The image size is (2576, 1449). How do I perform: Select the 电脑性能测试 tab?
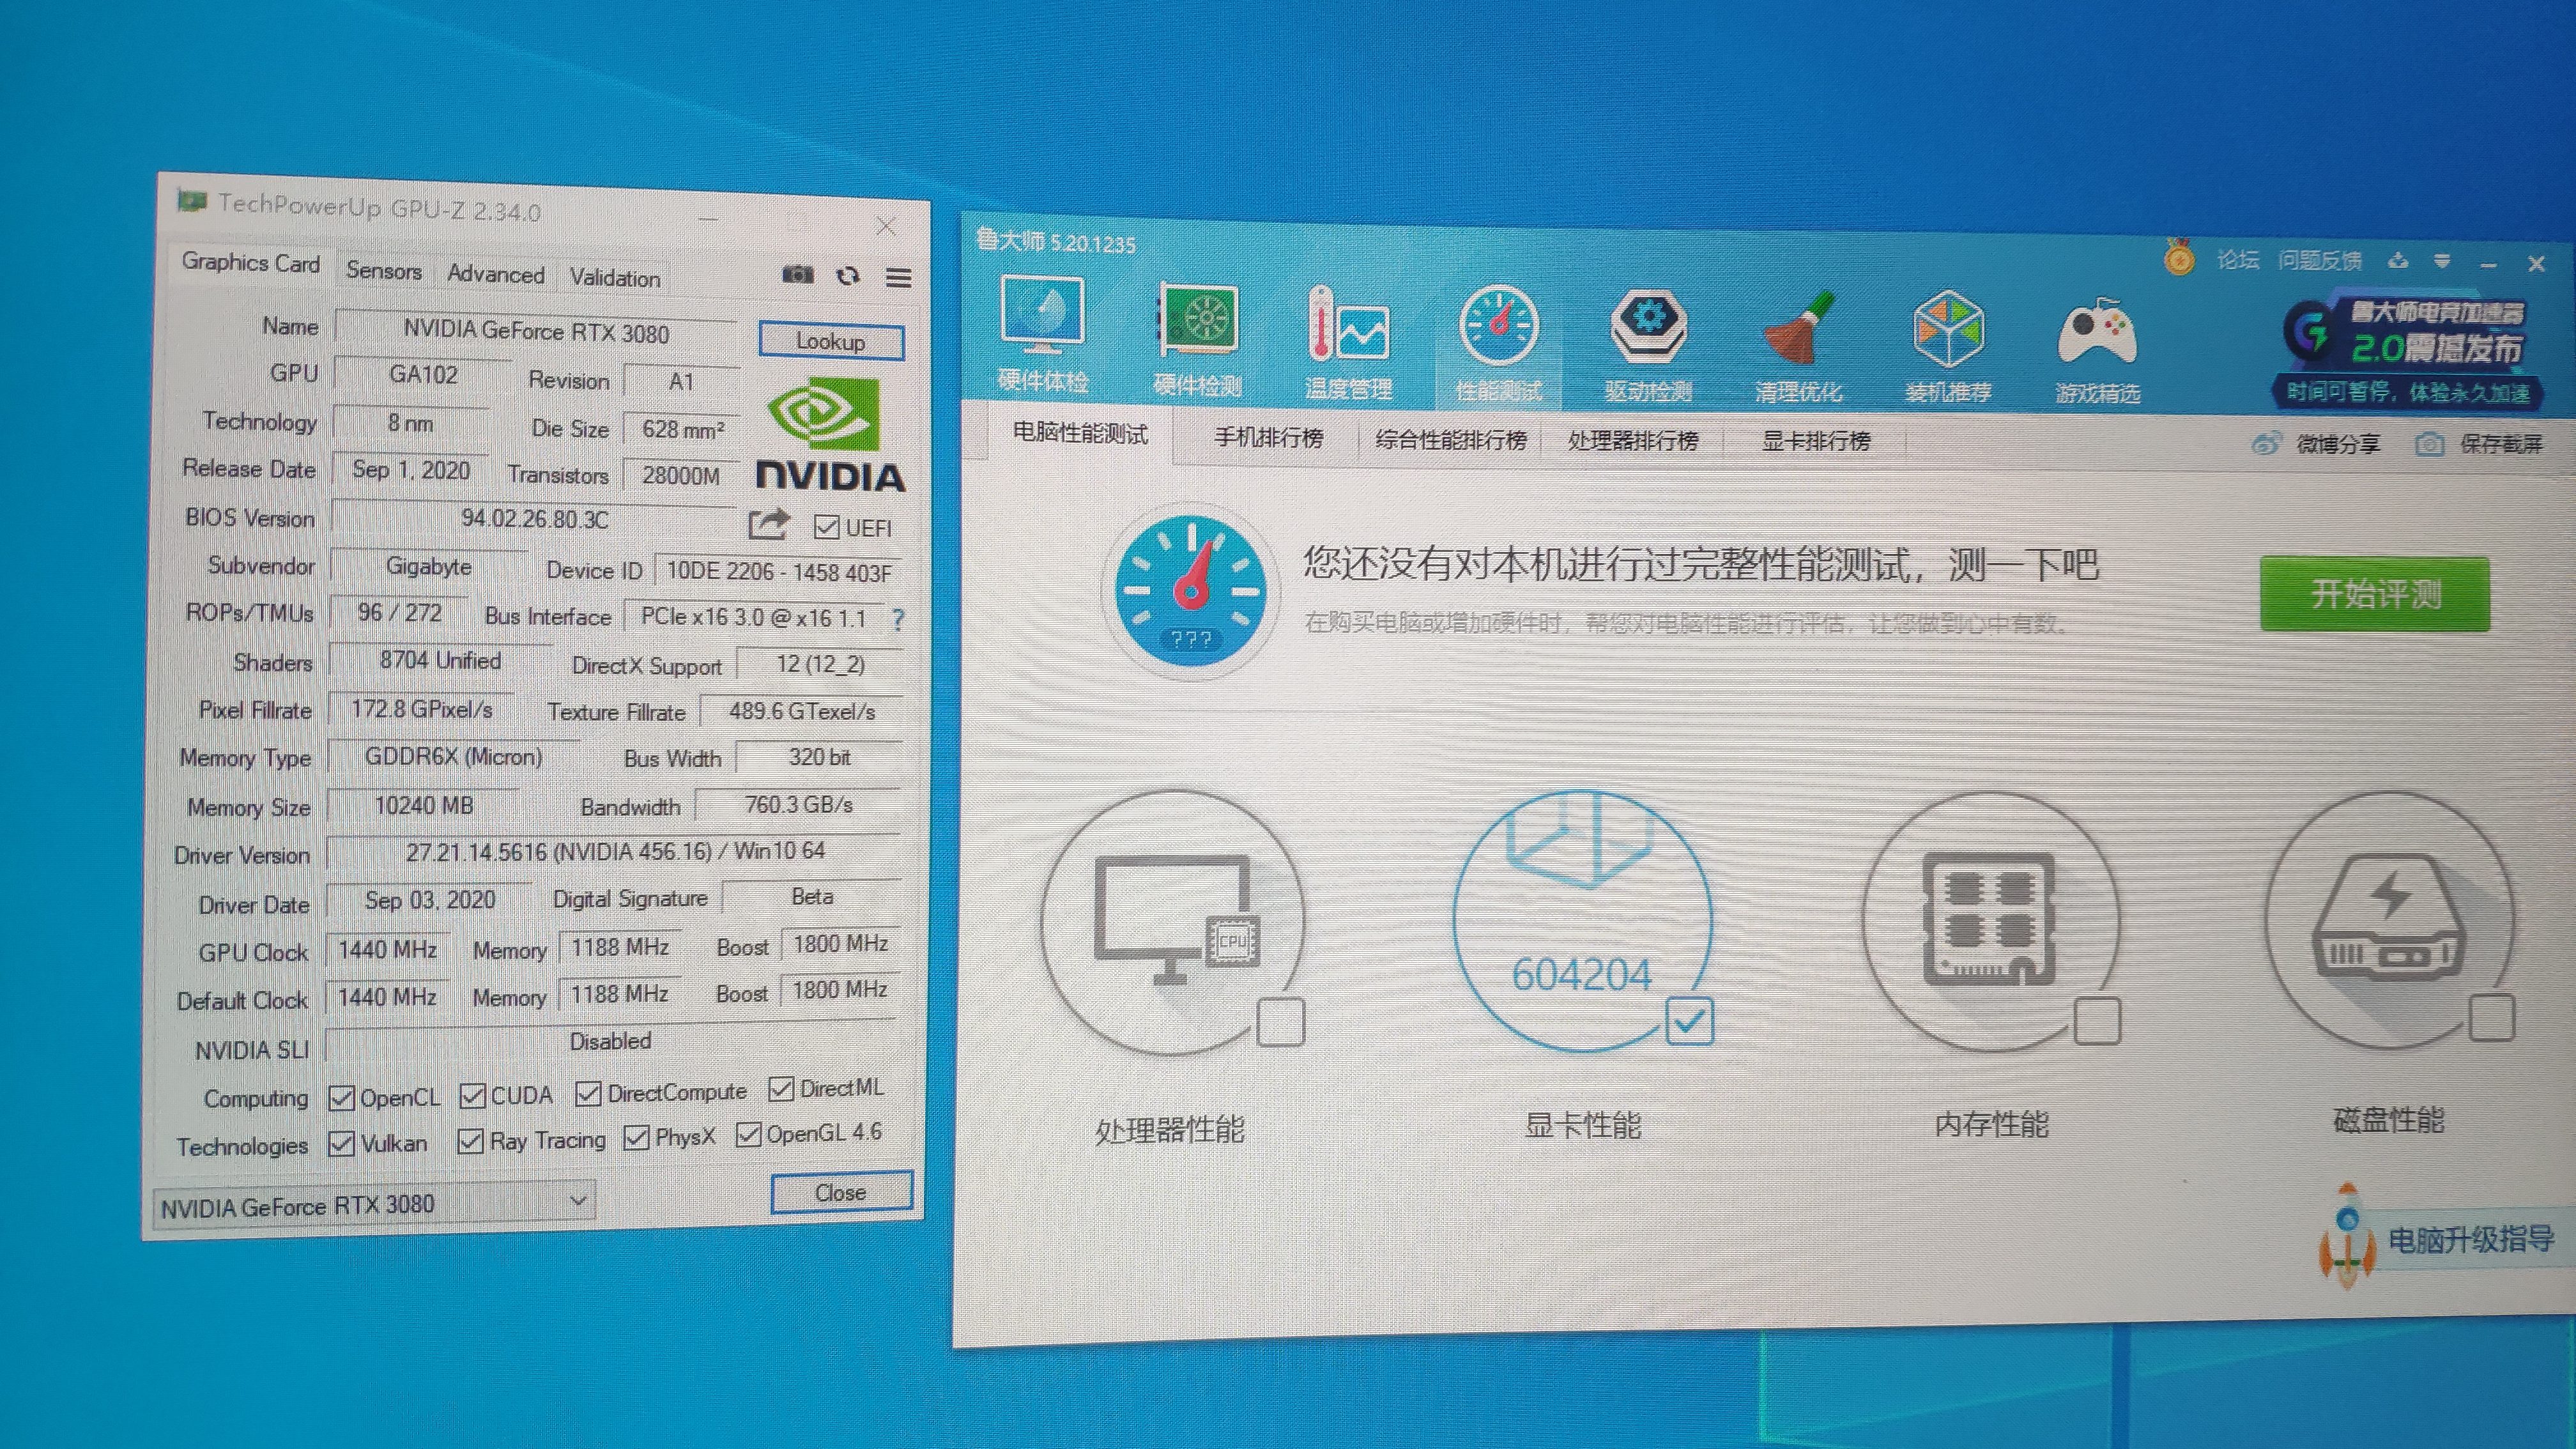tap(1080, 434)
